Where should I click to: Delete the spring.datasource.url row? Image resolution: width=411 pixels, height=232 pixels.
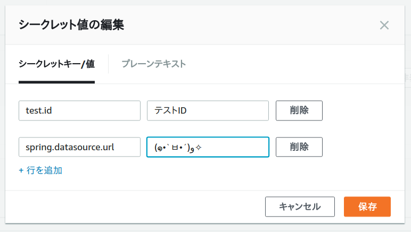click(299, 147)
